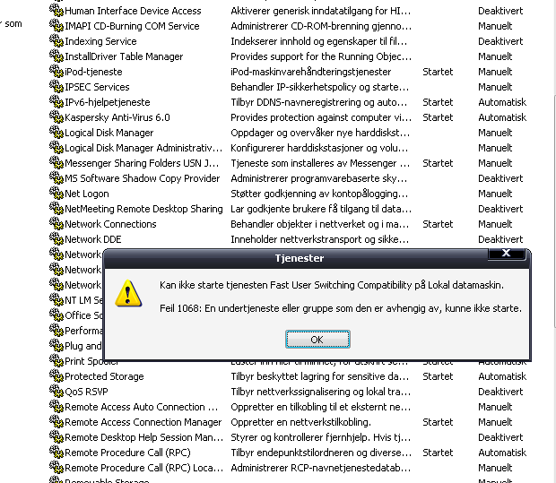Screen dimensions: 556x483
Task: Select the IMAPI CD-Burning COM Service row
Action: (132, 26)
